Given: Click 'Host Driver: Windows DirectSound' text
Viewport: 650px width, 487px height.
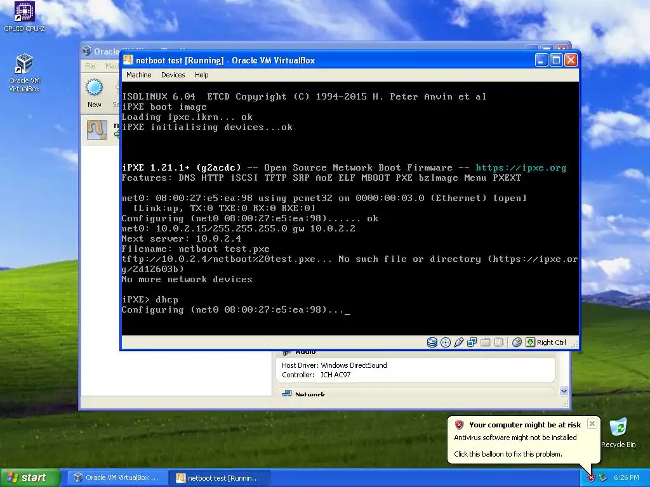Looking at the screenshot, I should [334, 365].
